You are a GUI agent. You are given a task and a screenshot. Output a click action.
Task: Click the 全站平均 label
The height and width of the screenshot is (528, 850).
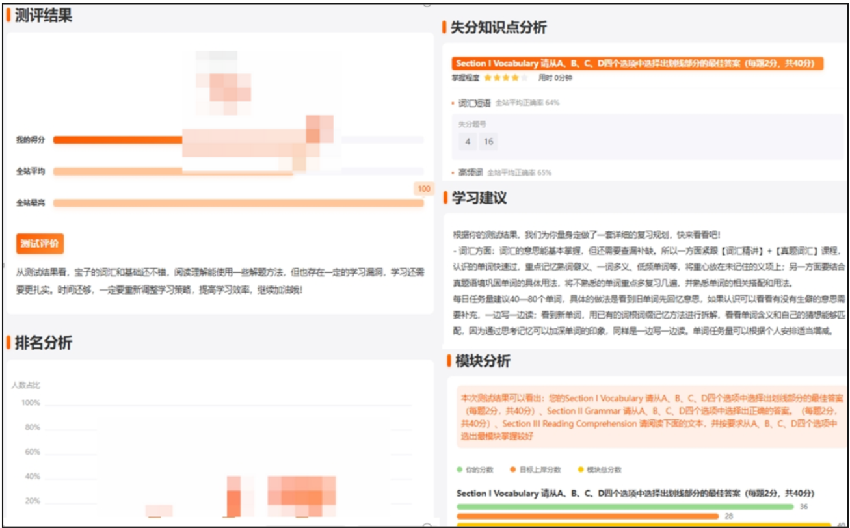(x=30, y=172)
